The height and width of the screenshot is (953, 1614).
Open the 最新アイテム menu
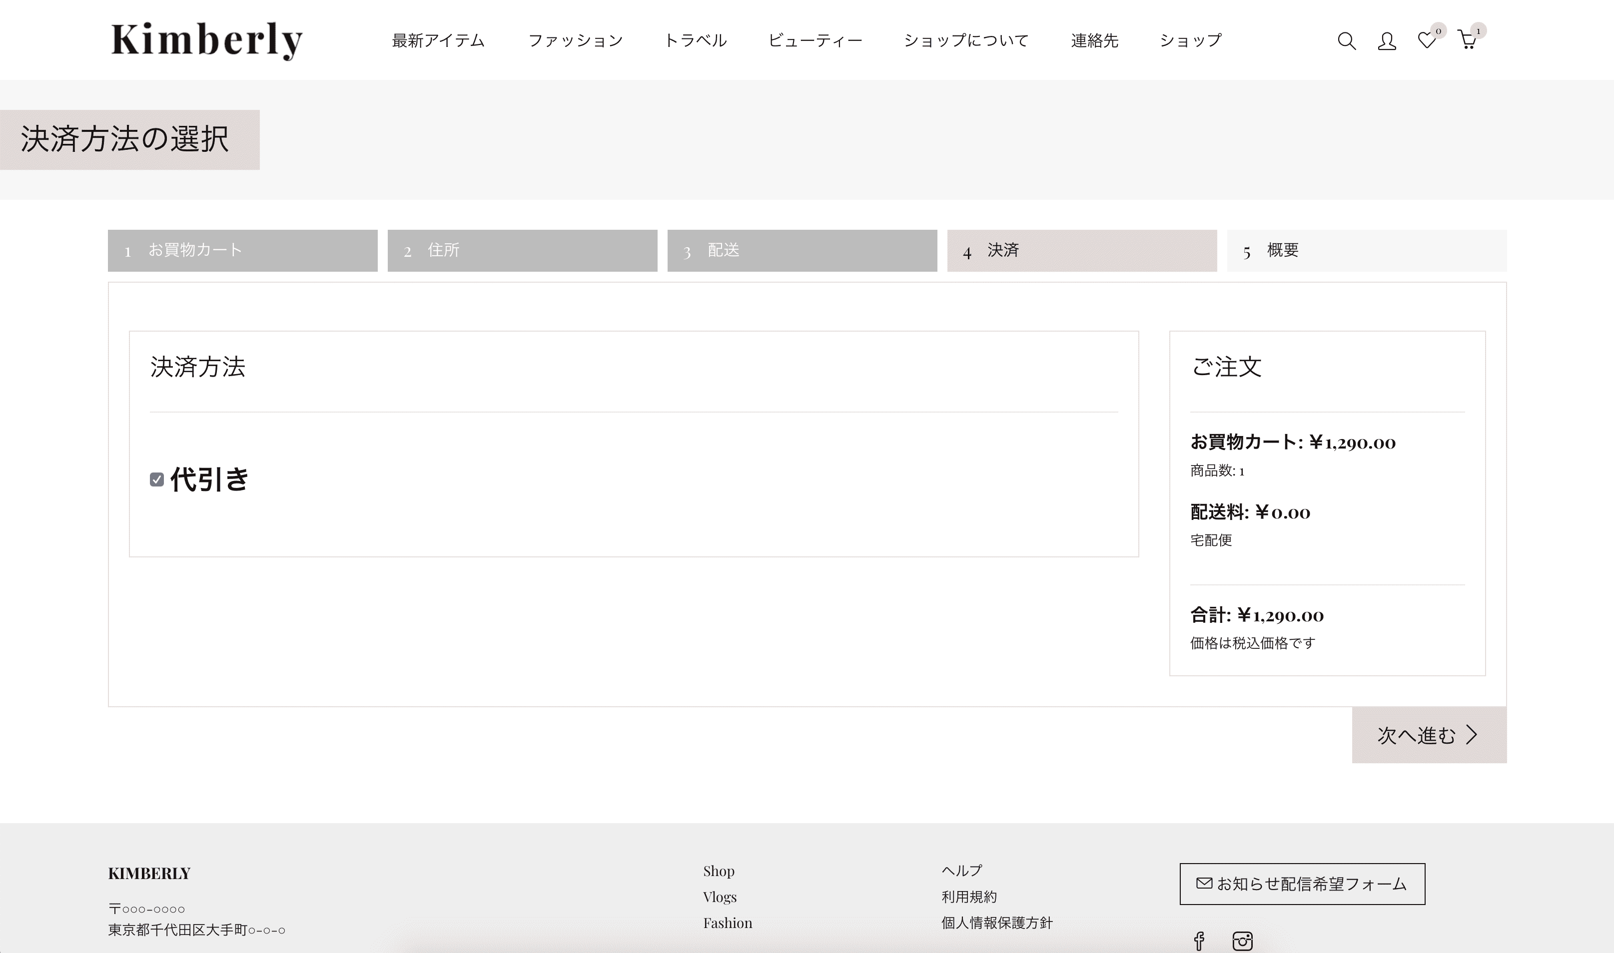438,40
